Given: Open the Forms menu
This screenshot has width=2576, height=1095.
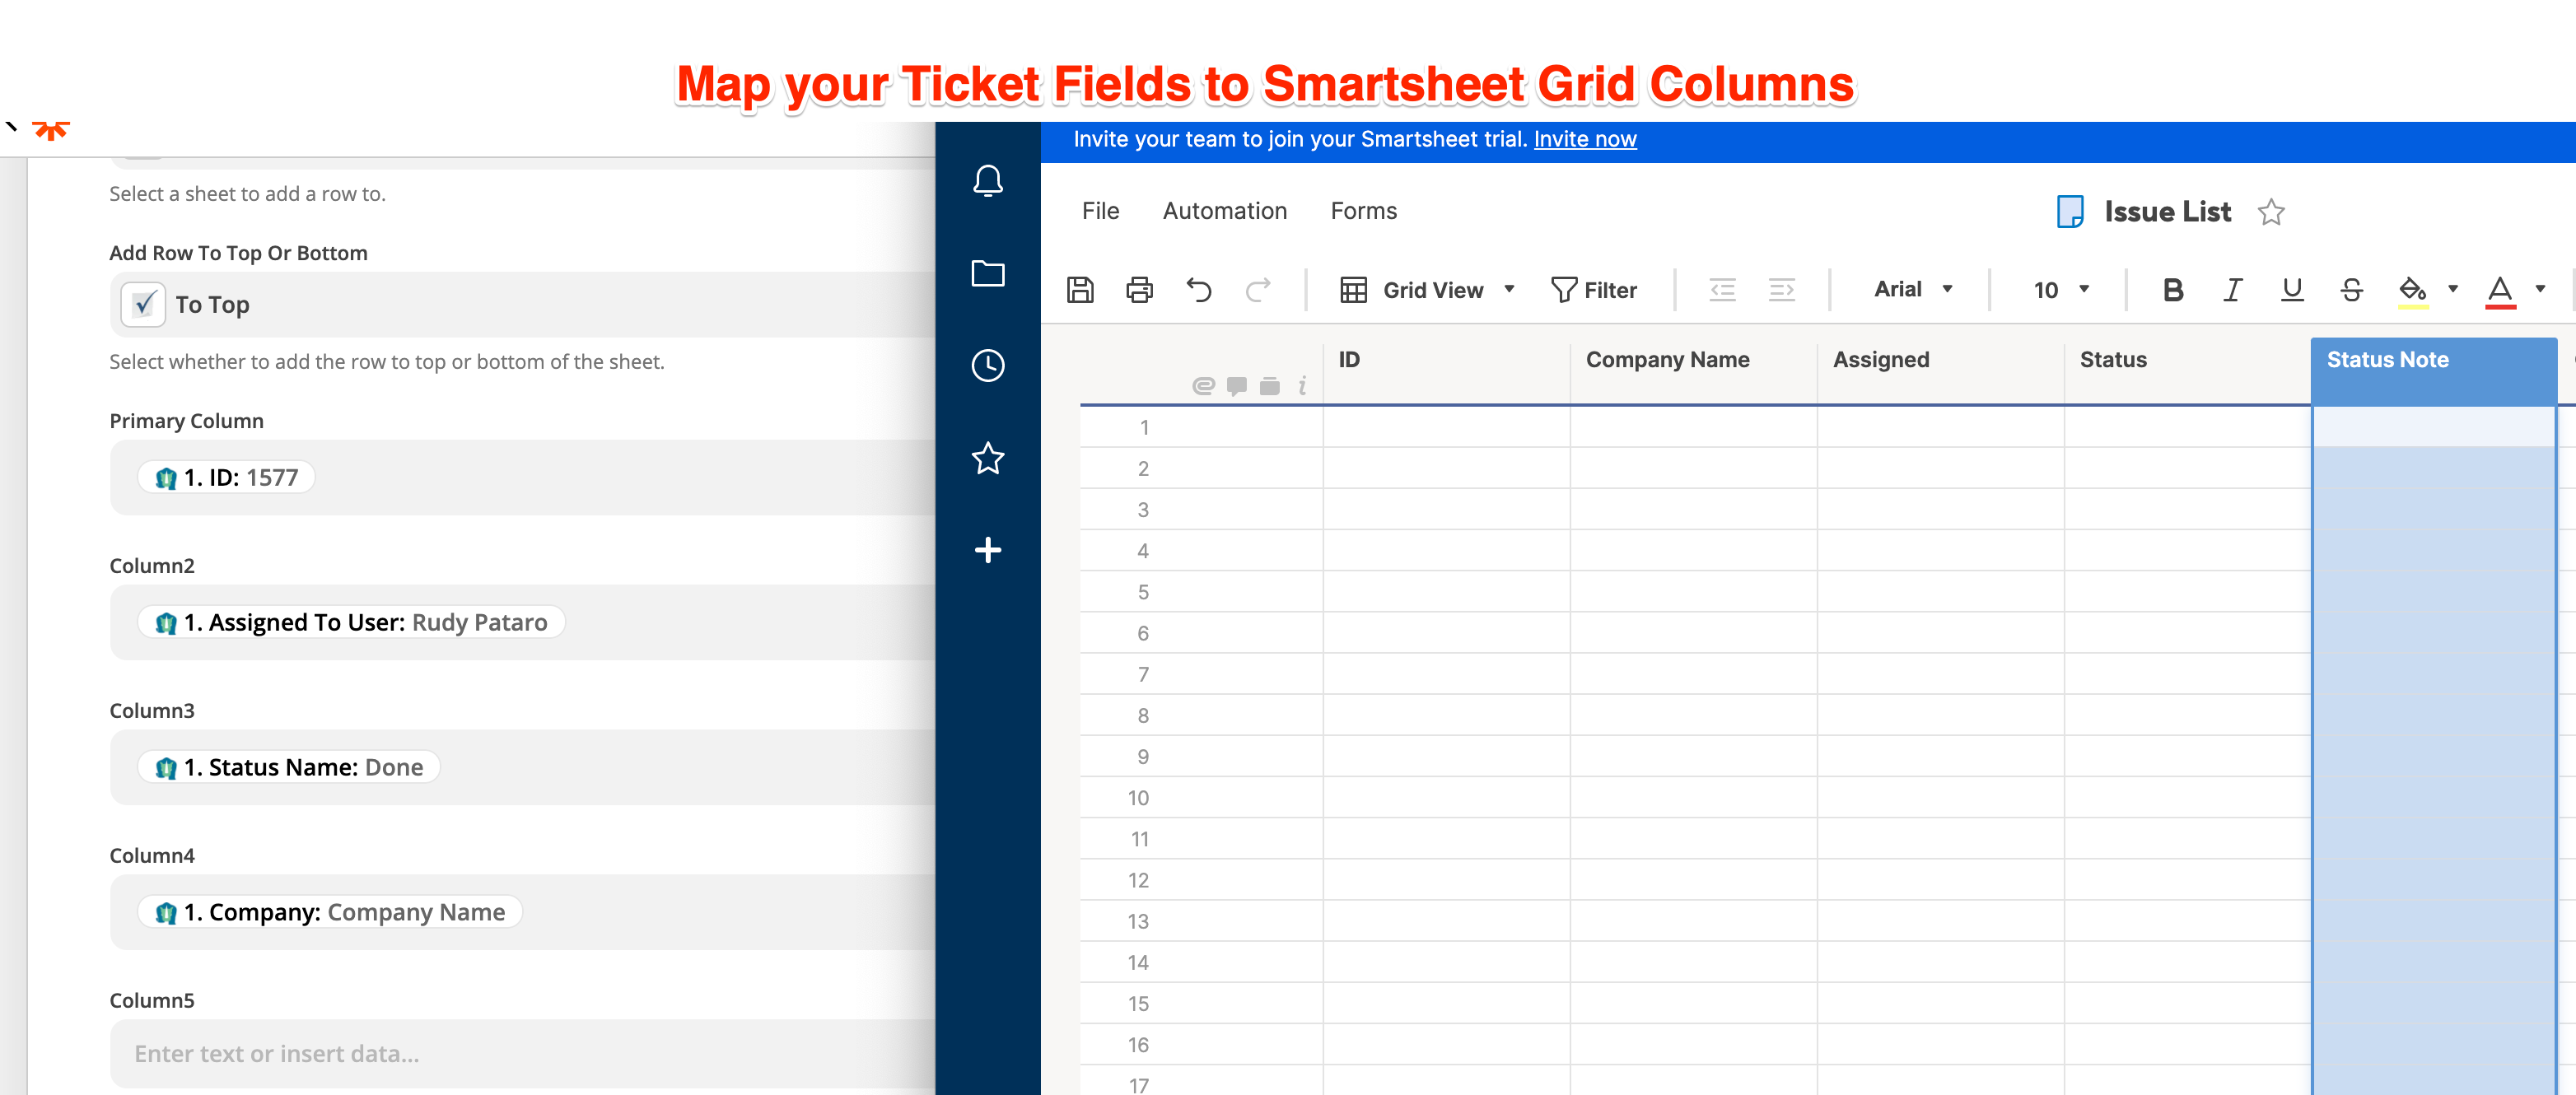Looking at the screenshot, I should click(1363, 211).
